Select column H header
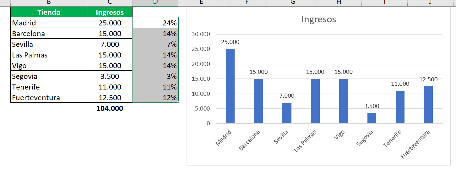Screen dimensions: 456x179 (339, 3)
